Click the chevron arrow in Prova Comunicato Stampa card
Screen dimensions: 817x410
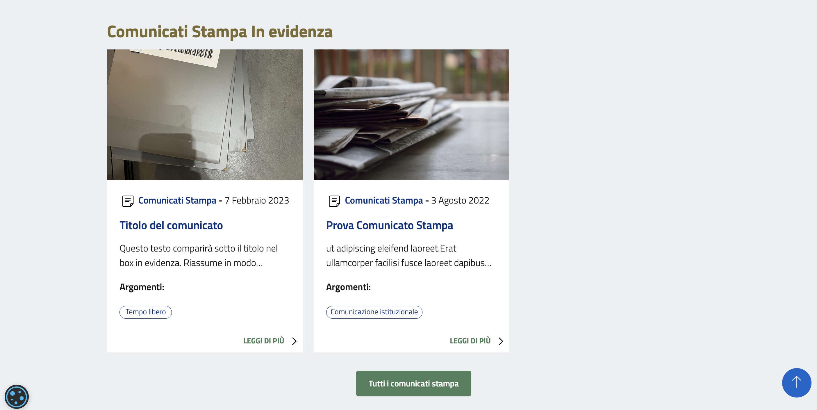tap(501, 341)
